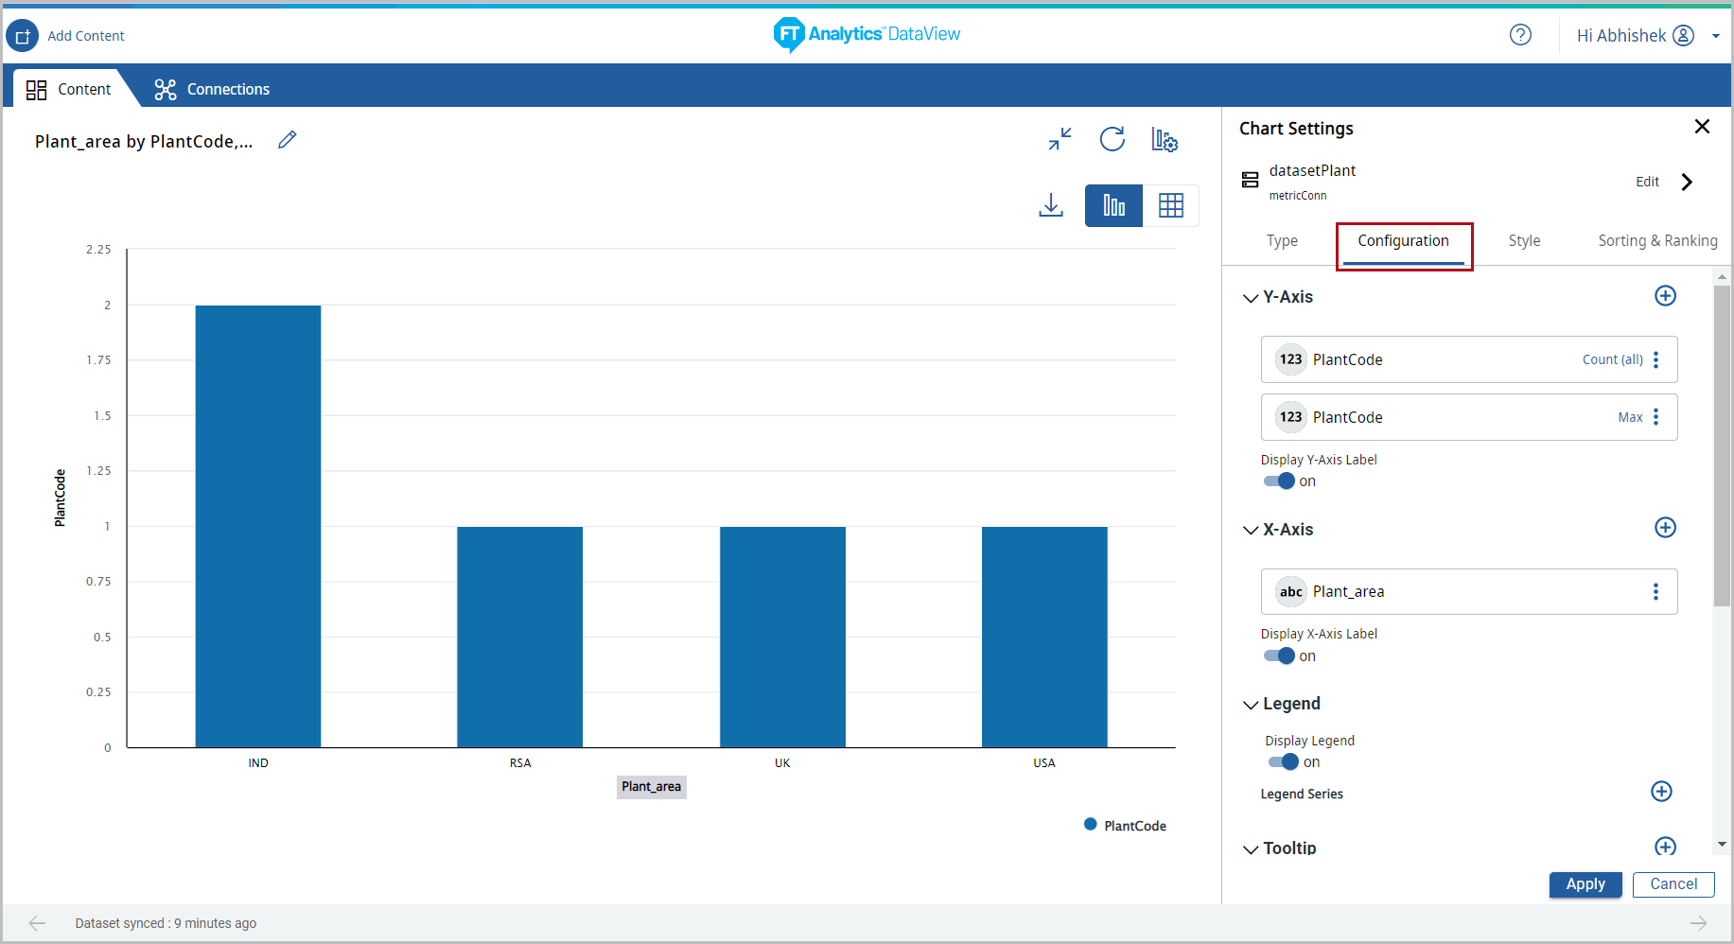Add a new Y-Axis field

pos(1665,296)
